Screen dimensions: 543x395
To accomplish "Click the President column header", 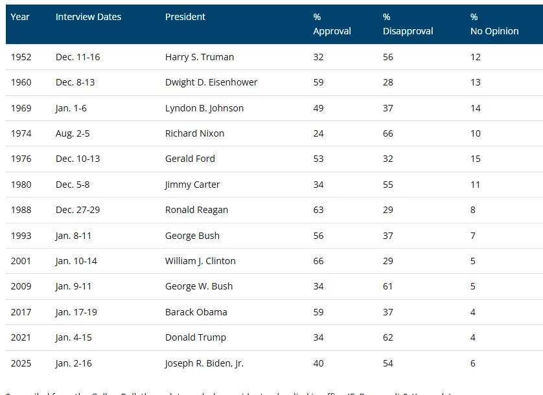I will pos(185,17).
